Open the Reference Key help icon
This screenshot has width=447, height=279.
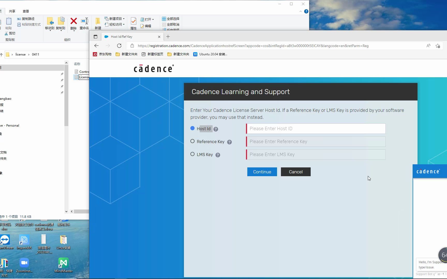pos(229,142)
